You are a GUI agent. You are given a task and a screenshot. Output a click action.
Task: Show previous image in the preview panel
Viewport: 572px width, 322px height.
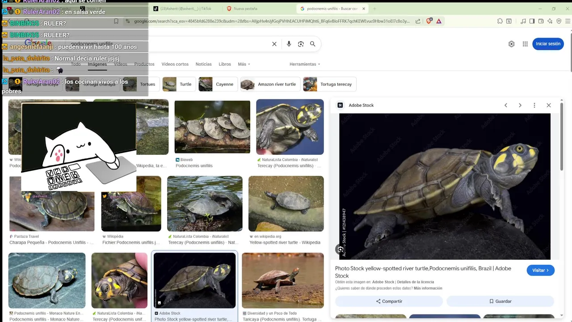(506, 105)
